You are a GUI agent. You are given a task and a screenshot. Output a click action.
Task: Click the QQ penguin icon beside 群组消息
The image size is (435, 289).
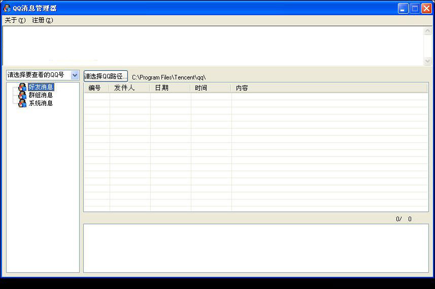point(22,96)
